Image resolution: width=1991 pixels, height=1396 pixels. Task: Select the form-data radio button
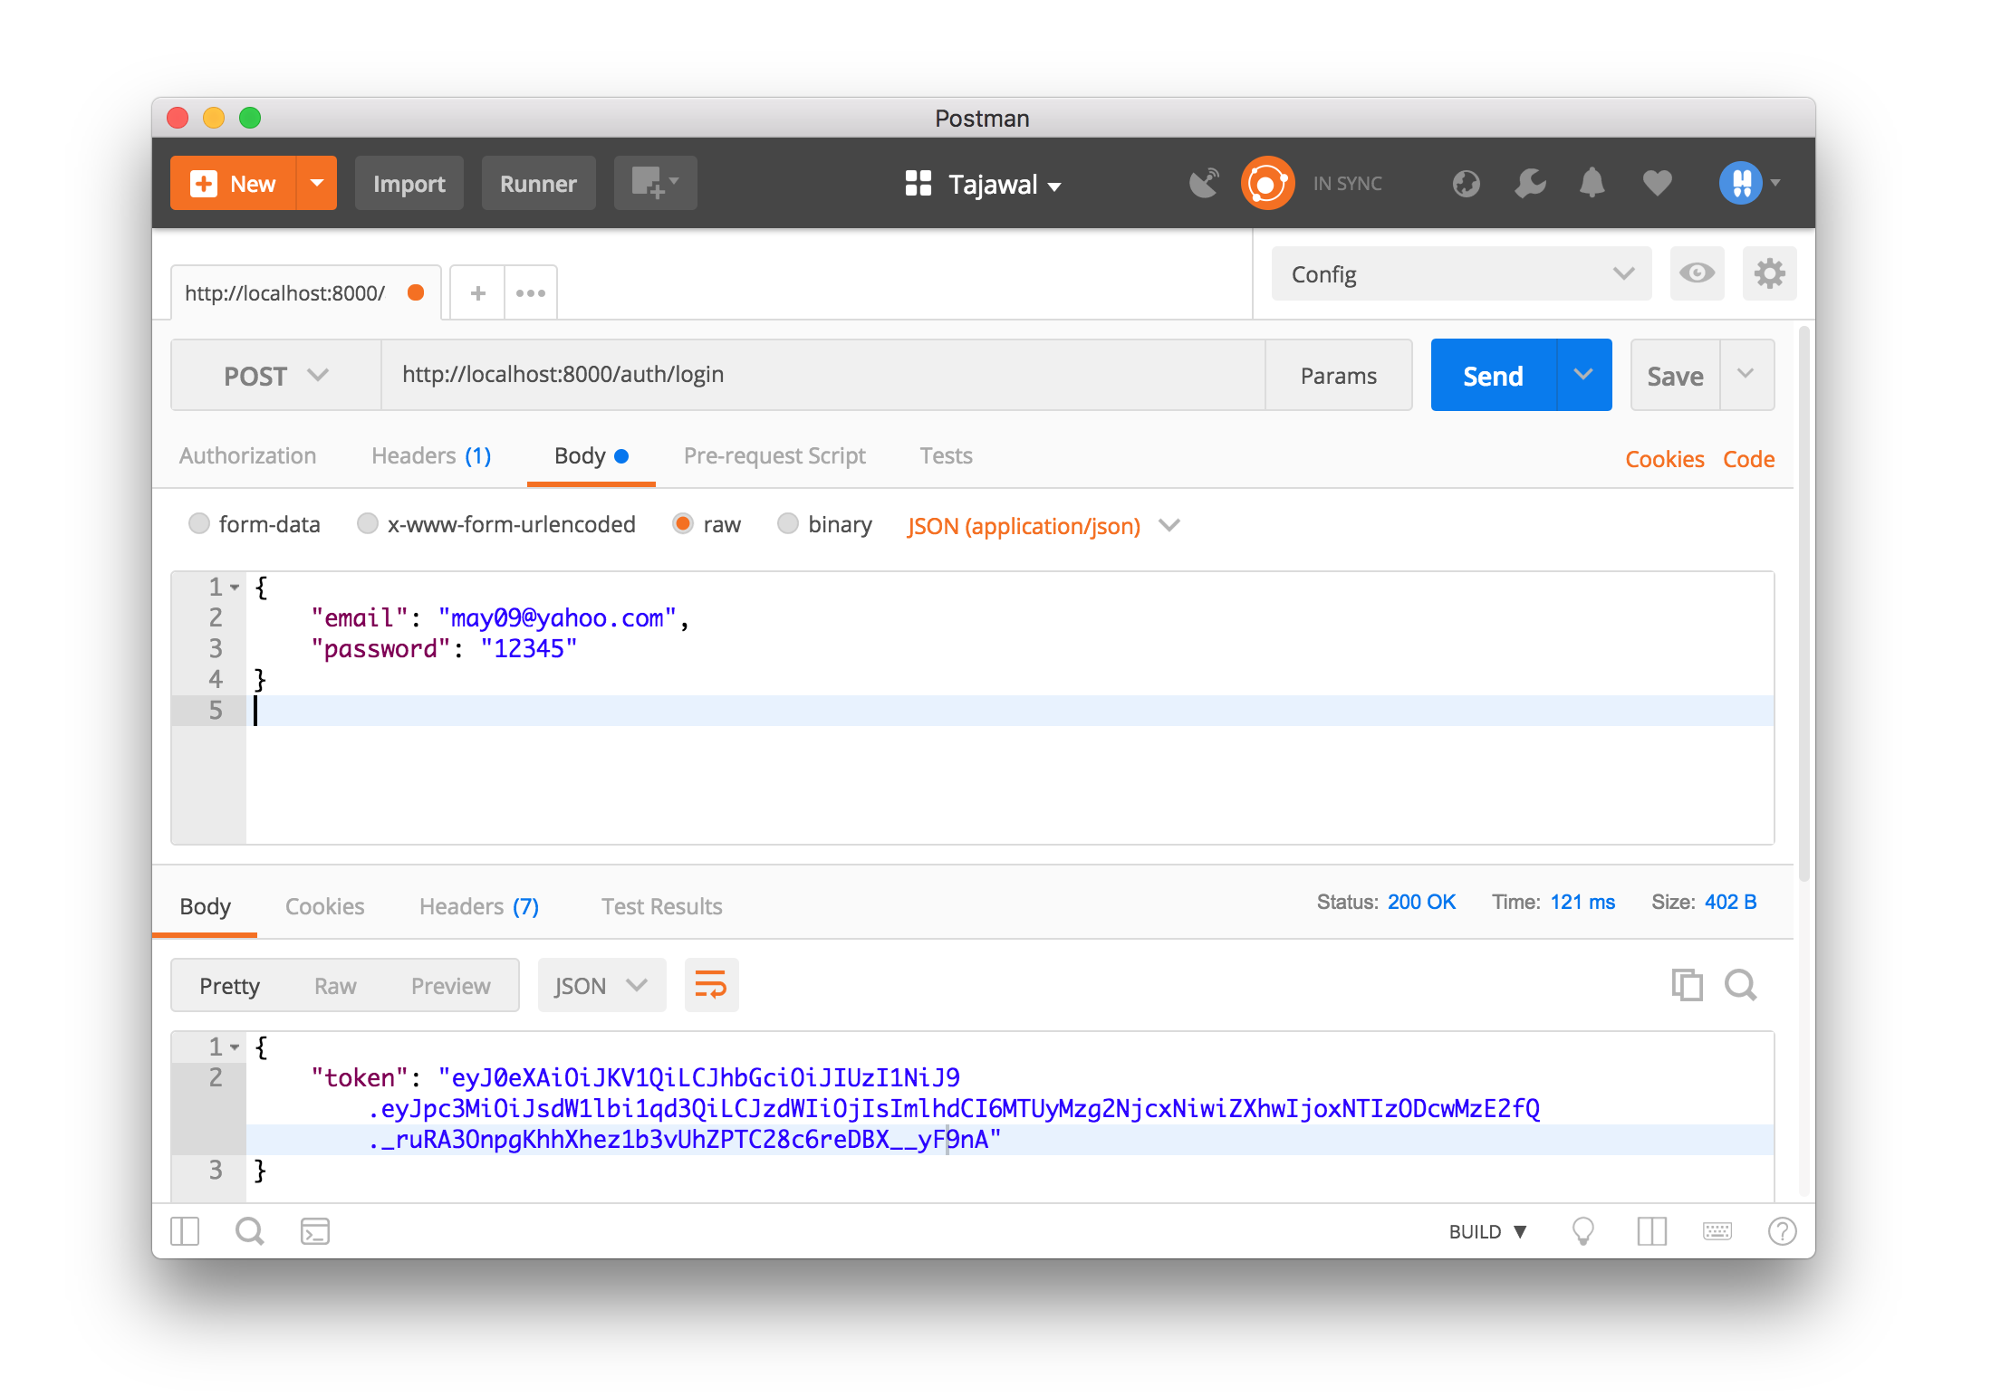tap(198, 524)
